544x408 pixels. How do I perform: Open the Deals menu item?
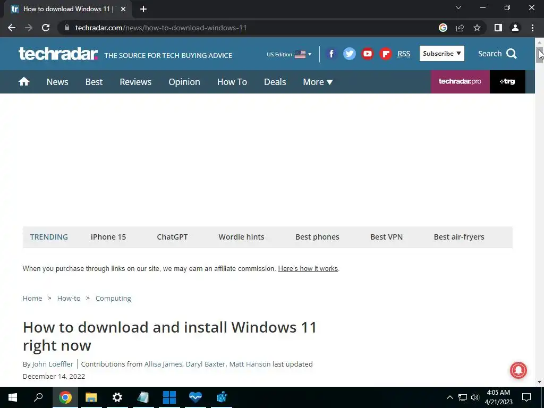click(275, 82)
